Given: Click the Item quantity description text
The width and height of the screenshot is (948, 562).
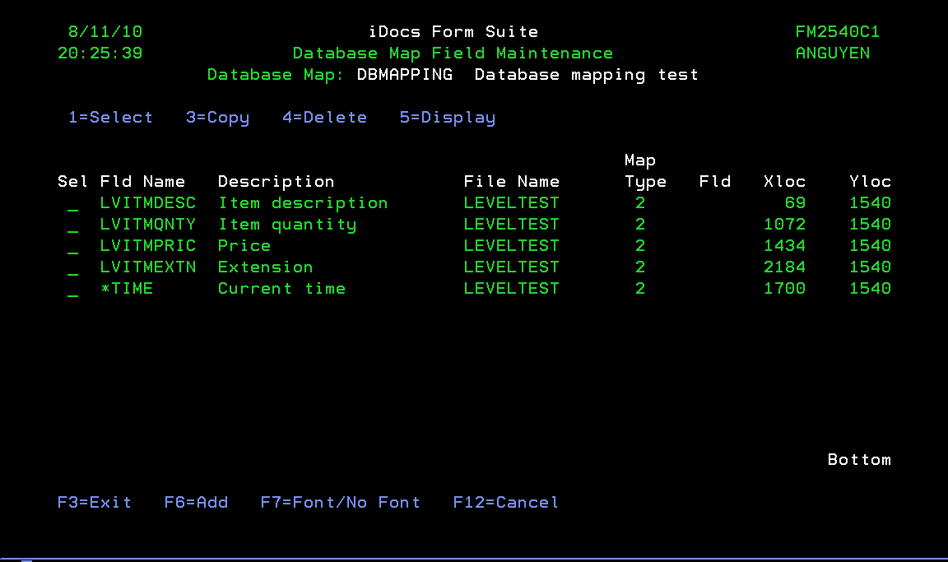Looking at the screenshot, I should tap(287, 225).
